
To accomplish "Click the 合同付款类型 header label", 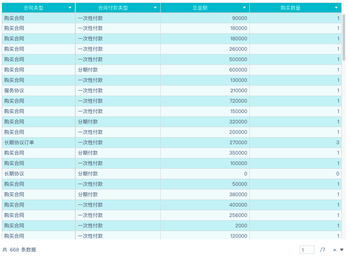I will pyautogui.click(x=113, y=8).
